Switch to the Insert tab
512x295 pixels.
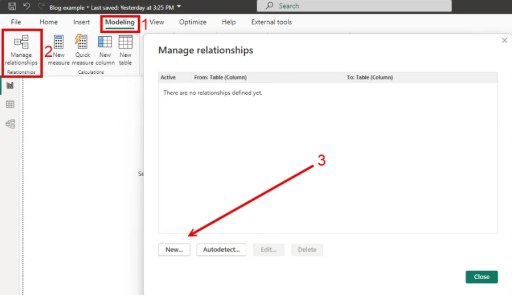pos(81,22)
